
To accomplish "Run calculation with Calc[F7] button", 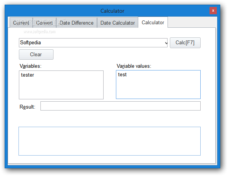I will tap(185, 43).
